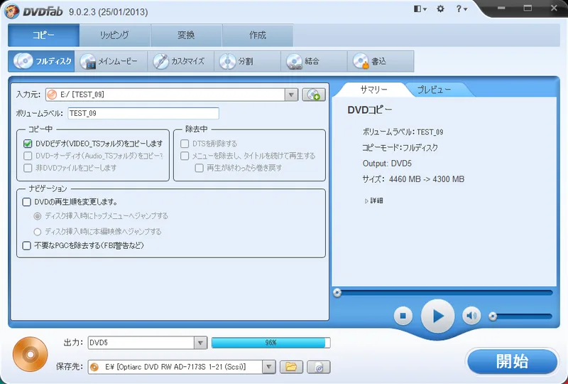Toggle 非DVDファイルをコピーします checkbox
Screen dimensions: 568x384
click(28, 168)
